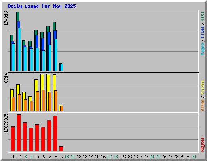
Task: Click the red KBytes bar for day 5
Action: point(37,138)
